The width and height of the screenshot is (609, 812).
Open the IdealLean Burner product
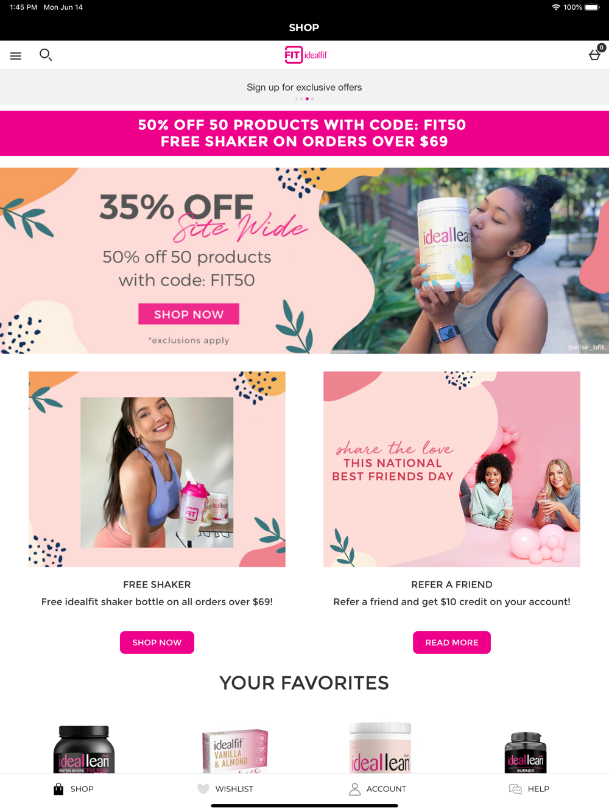click(x=526, y=753)
